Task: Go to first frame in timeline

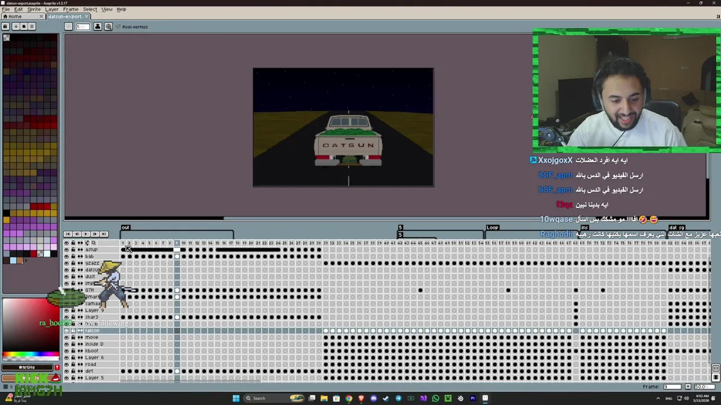Action: pos(68,234)
